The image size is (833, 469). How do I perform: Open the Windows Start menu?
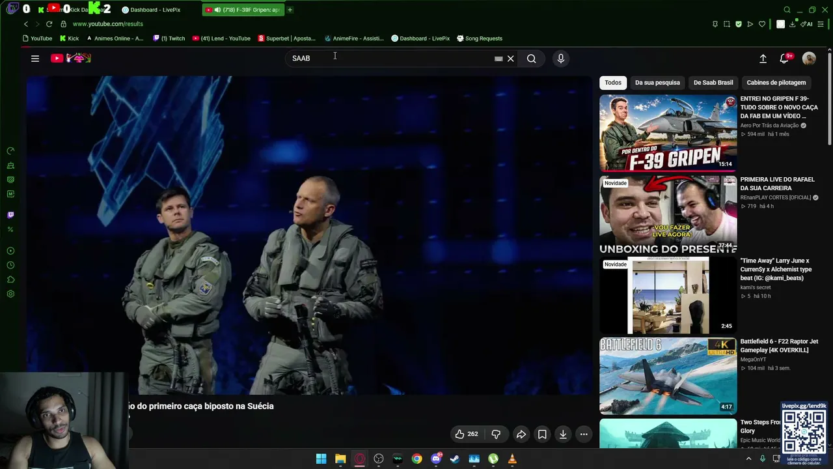(321, 459)
